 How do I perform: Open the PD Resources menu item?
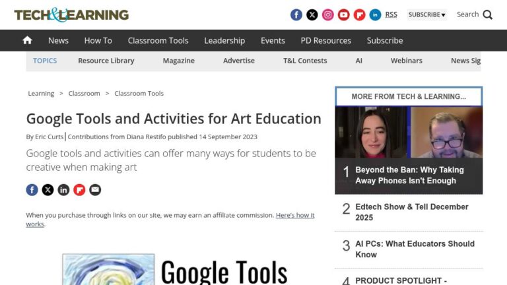click(x=326, y=40)
